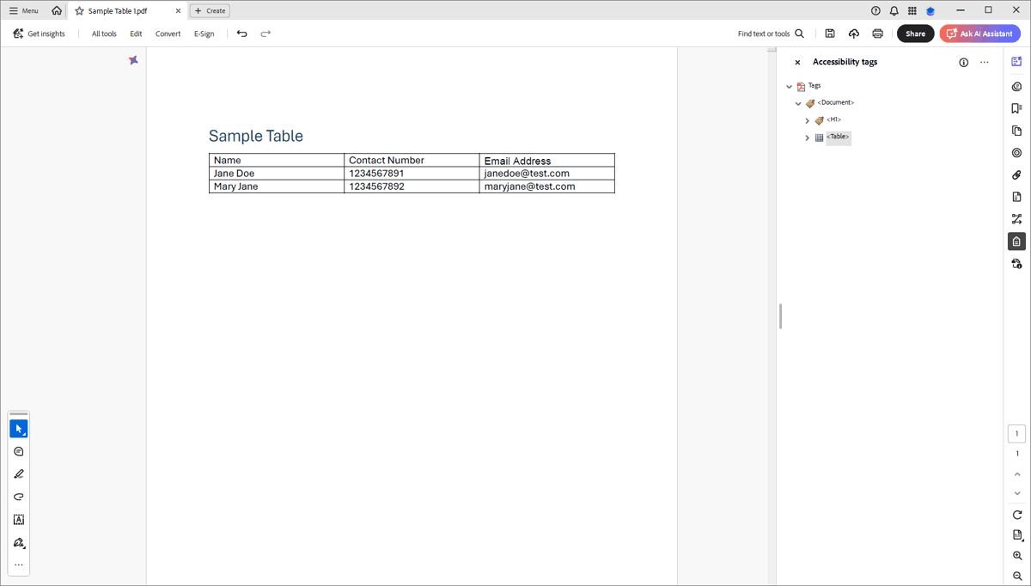Screen dimensions: 1031x586
Task: Select the Add text box tool
Action: click(19, 520)
